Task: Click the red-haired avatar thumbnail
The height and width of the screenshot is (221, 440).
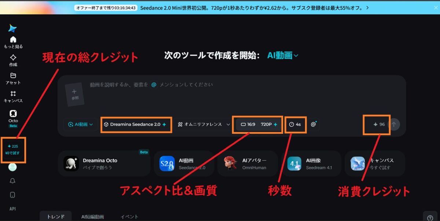Action: click(x=230, y=164)
